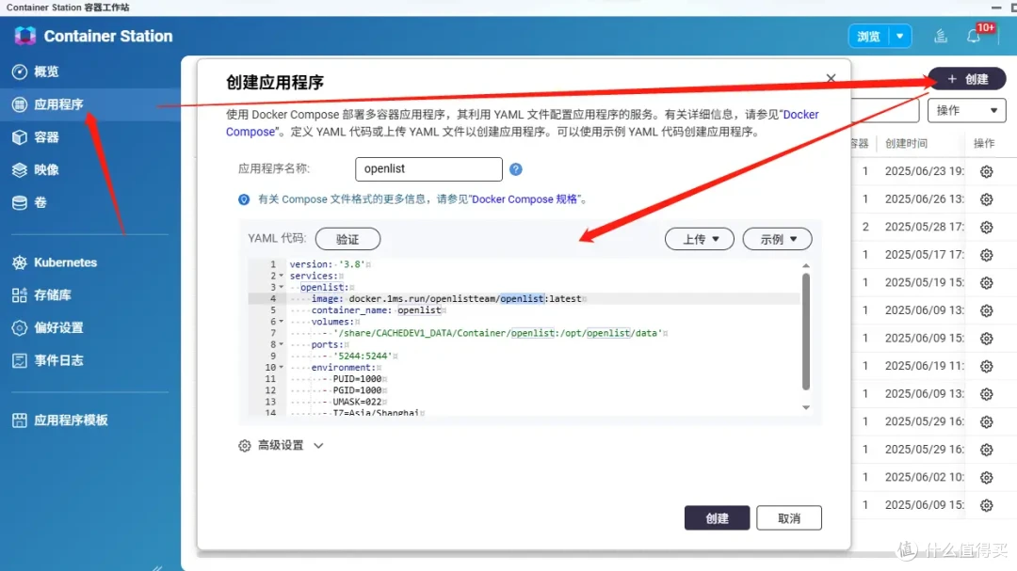Image resolution: width=1017 pixels, height=571 pixels.
Task: Open the 操作 dropdown
Action: pyautogui.click(x=966, y=110)
